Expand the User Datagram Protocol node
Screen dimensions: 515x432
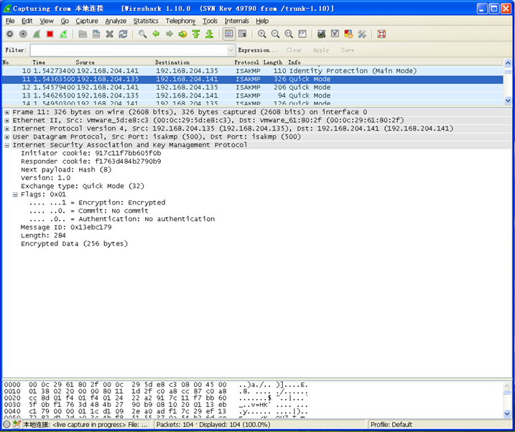click(7, 136)
